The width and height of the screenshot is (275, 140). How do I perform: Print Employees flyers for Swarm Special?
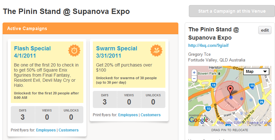click(128, 115)
